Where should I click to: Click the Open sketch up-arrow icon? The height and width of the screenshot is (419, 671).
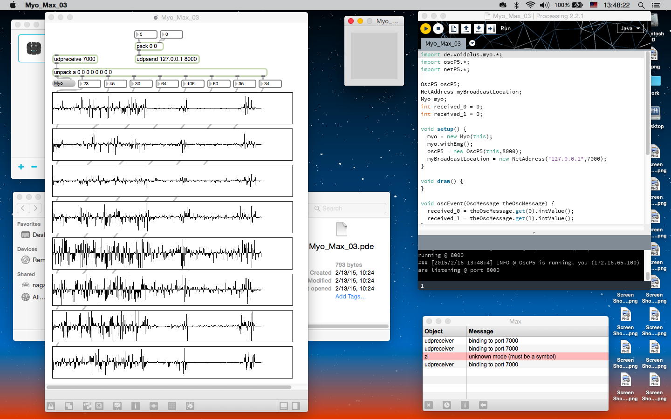pos(466,28)
